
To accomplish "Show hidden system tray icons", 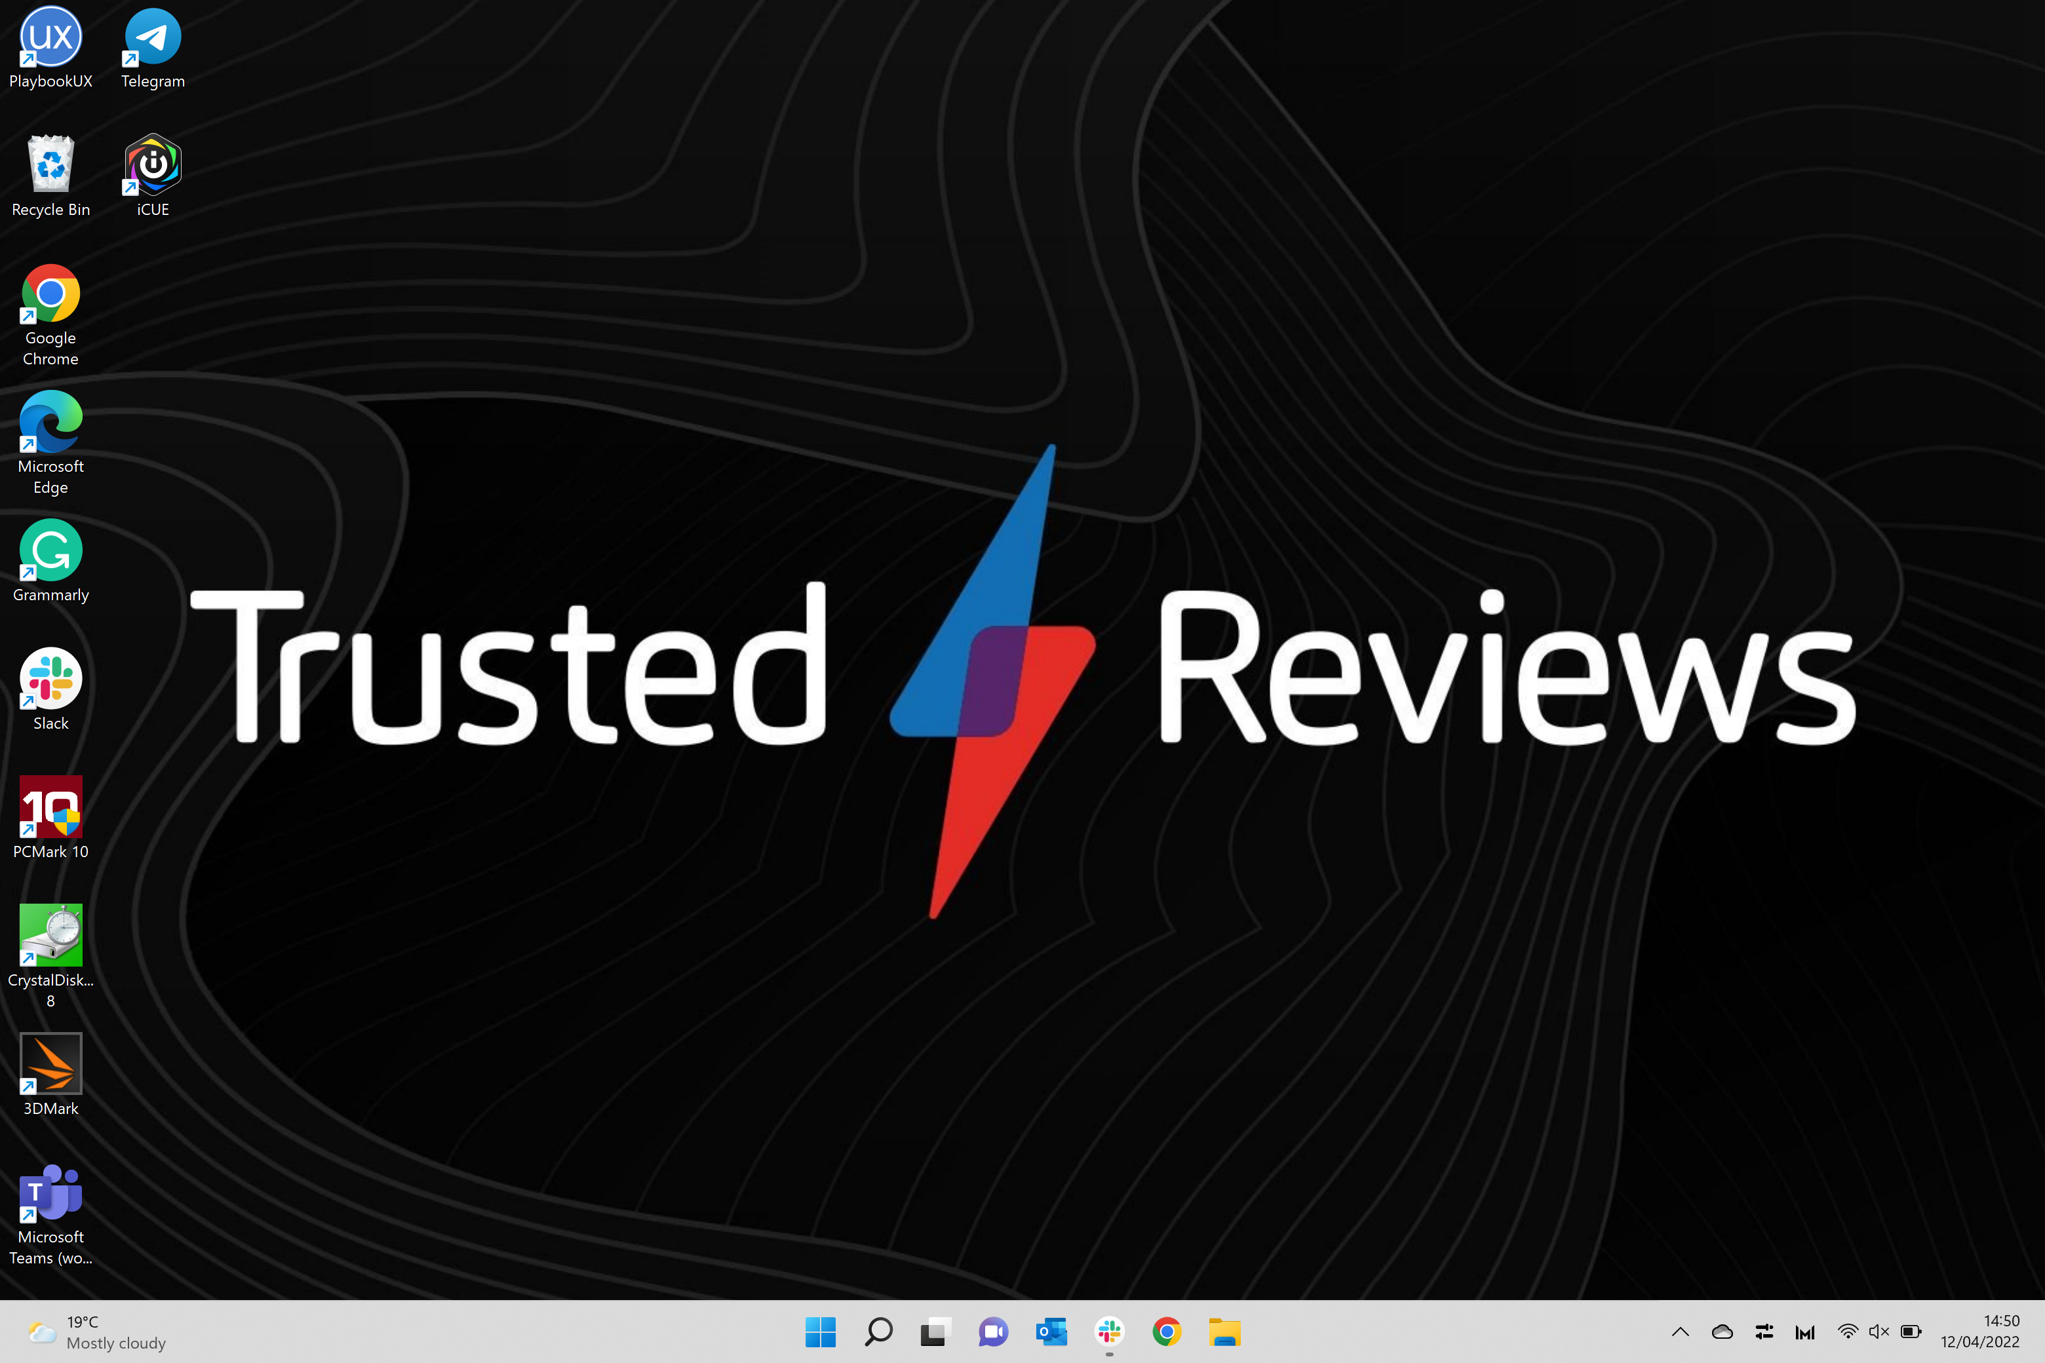I will point(1680,1332).
